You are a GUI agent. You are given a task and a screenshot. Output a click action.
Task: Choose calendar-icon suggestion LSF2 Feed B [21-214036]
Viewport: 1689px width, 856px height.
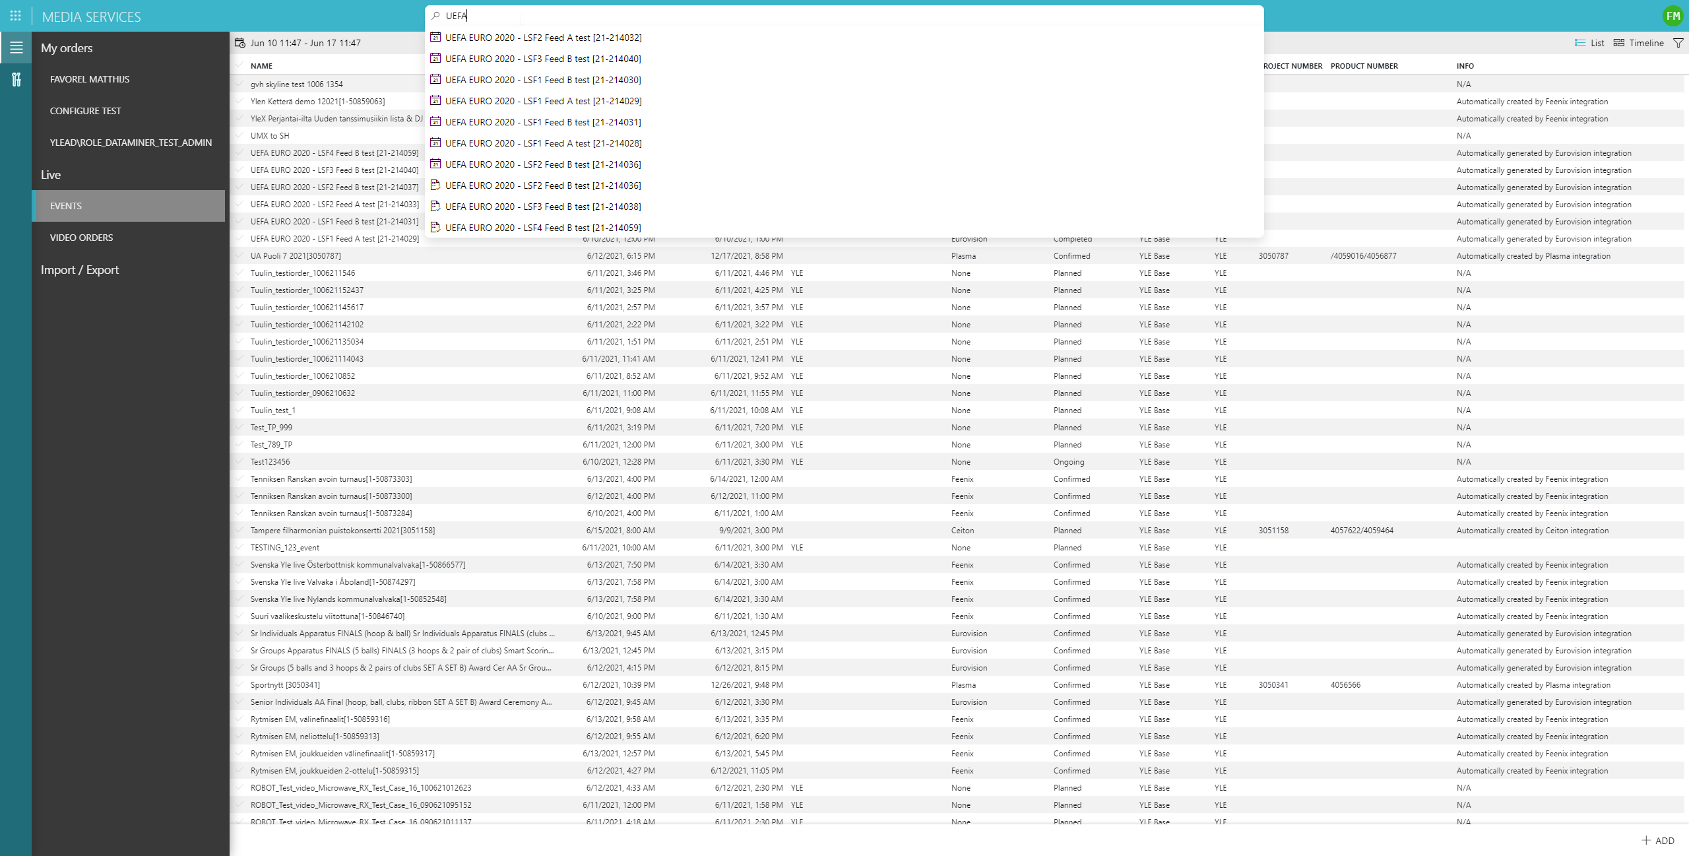(x=844, y=164)
